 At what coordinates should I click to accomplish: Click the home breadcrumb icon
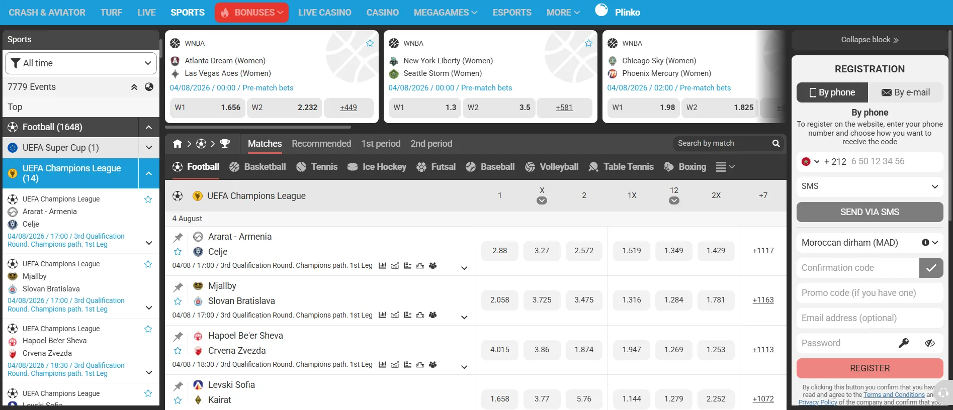[x=177, y=144]
